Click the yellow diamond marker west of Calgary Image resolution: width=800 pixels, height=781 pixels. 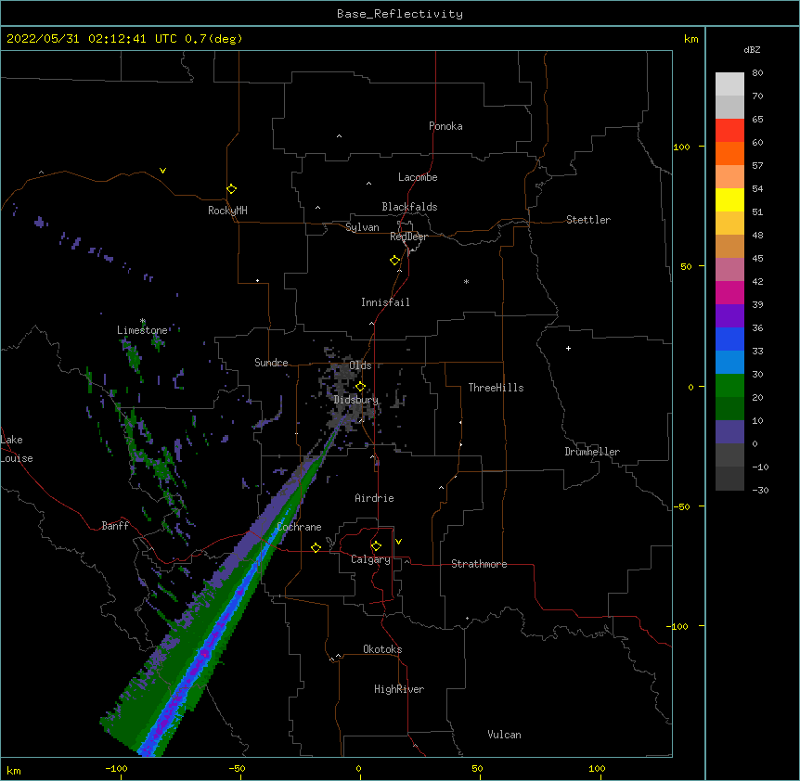click(316, 547)
